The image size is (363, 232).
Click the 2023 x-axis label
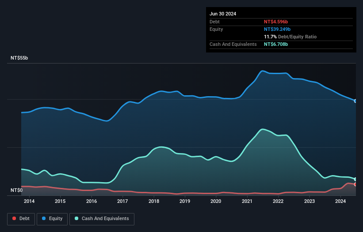[310, 201]
